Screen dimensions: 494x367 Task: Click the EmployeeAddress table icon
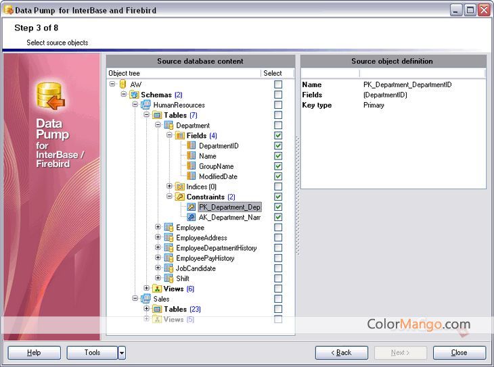169,238
